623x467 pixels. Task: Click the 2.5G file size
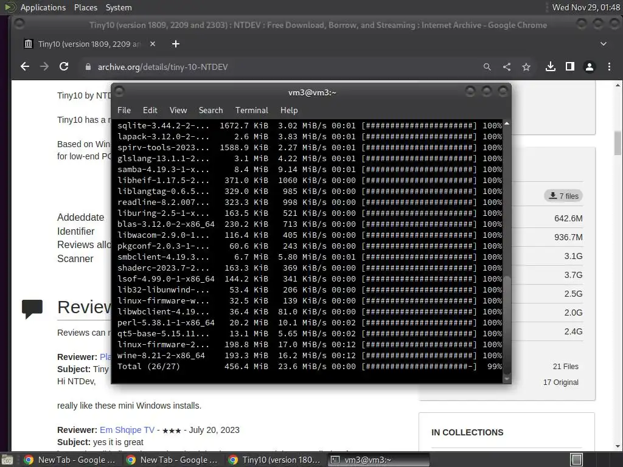pos(573,294)
